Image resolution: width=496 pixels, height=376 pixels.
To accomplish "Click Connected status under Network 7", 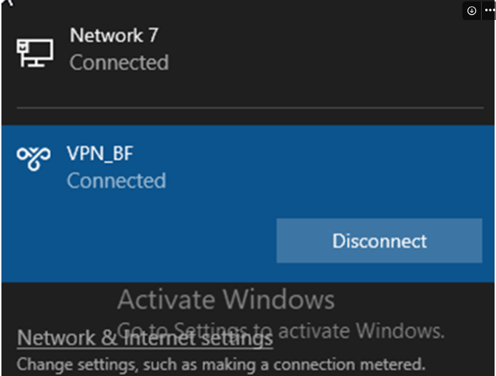I will (x=119, y=63).
